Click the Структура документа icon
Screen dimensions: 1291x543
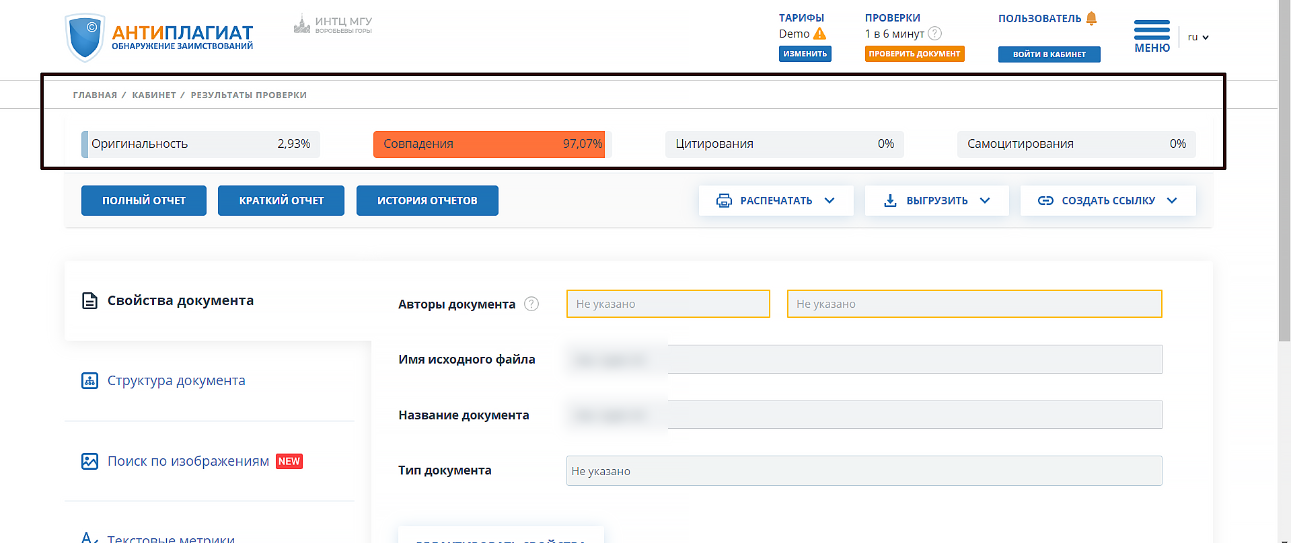pos(89,380)
